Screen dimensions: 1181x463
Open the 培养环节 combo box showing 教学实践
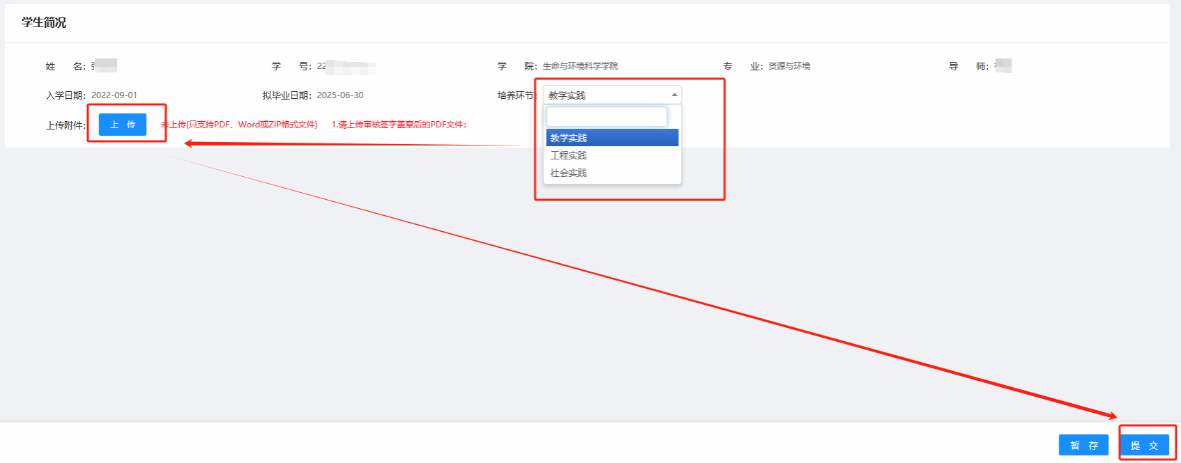coord(605,95)
